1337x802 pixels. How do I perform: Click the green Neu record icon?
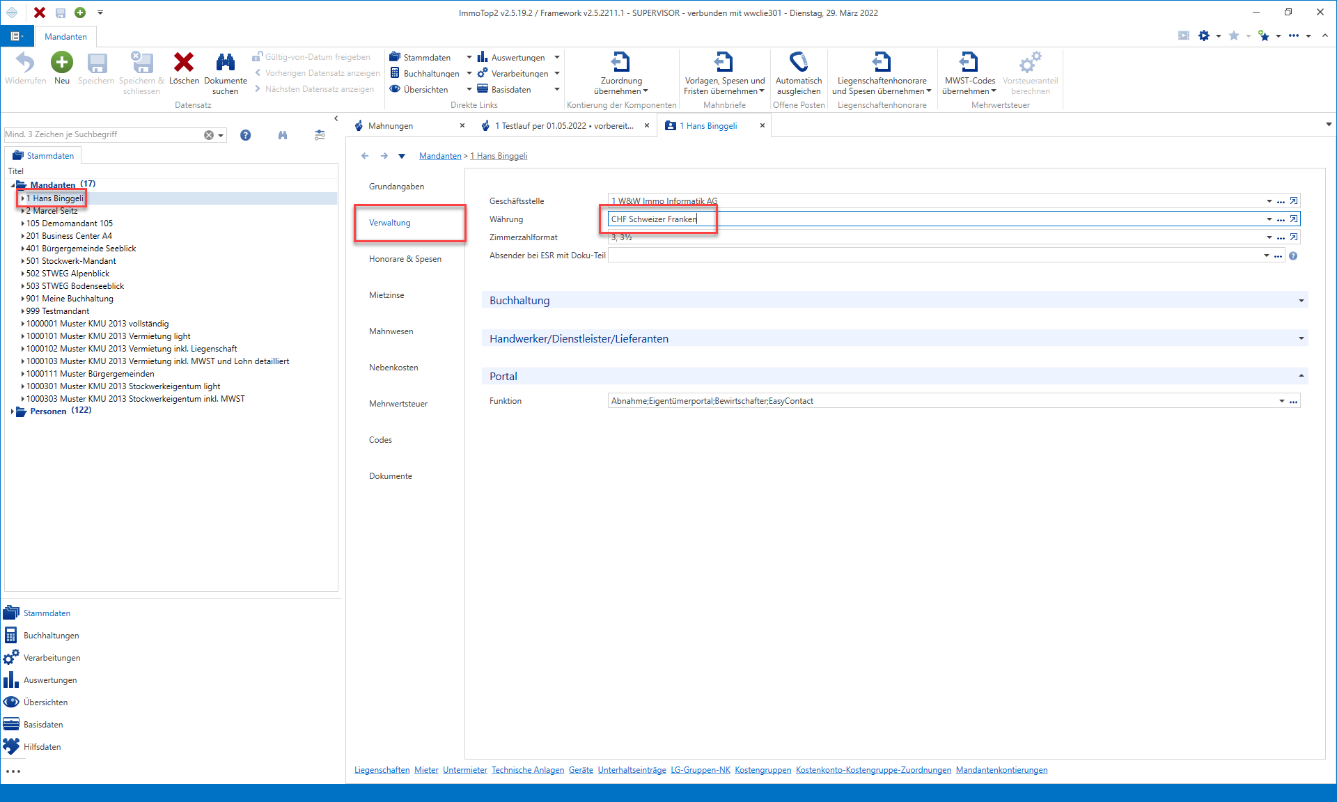(62, 63)
